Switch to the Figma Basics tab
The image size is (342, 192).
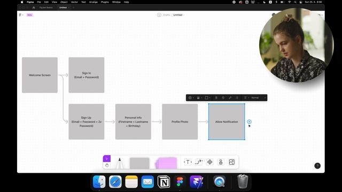pos(46,7)
